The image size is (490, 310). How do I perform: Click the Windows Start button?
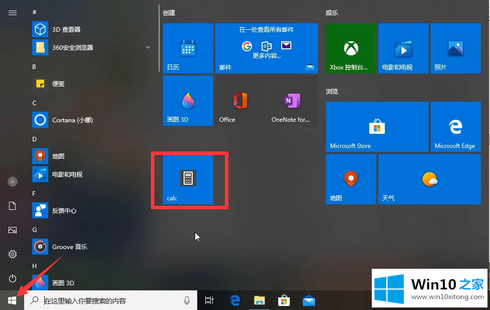pyautogui.click(x=12, y=300)
